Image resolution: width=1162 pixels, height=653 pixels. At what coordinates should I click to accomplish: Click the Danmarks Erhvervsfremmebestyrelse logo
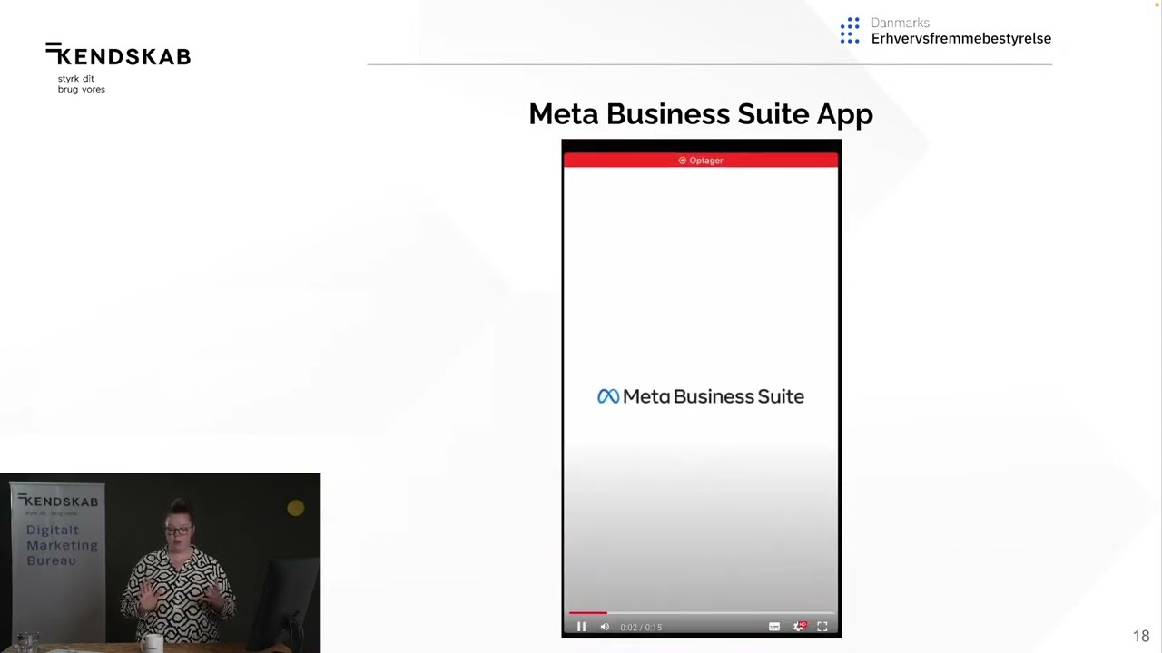point(945,31)
